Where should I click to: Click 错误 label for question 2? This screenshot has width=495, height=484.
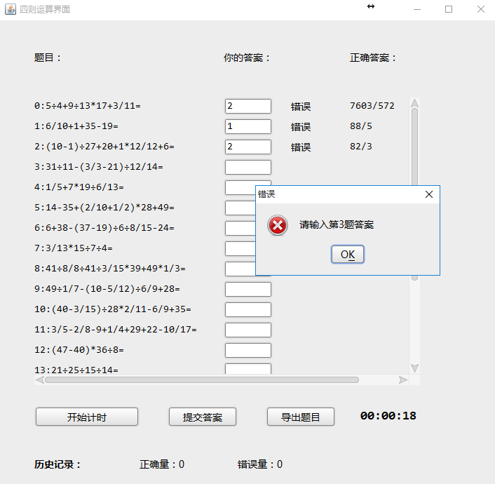[301, 147]
